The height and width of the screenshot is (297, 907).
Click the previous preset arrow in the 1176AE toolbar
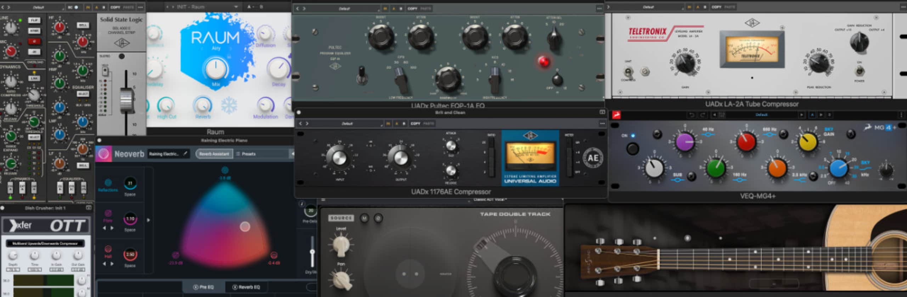click(300, 123)
